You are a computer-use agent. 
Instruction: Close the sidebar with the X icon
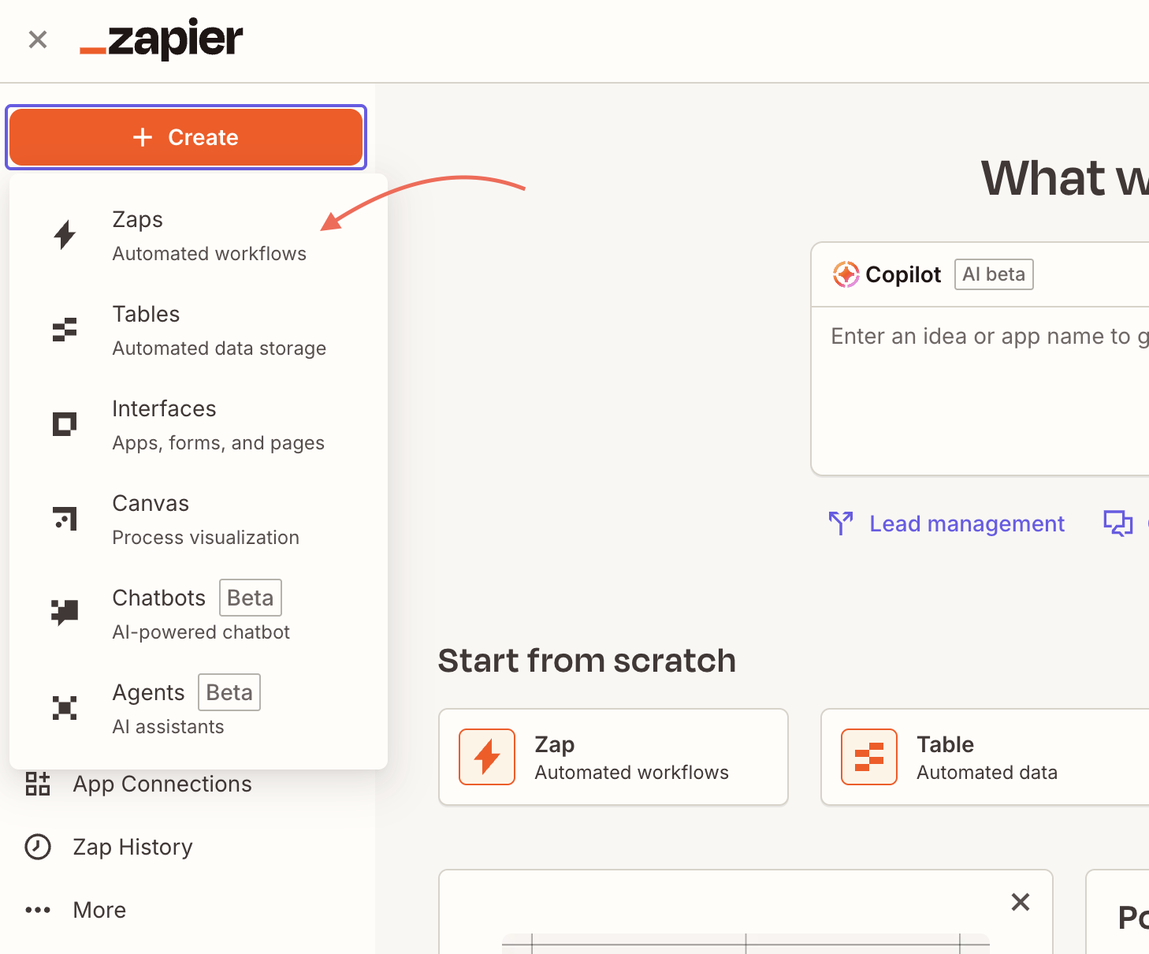(38, 39)
